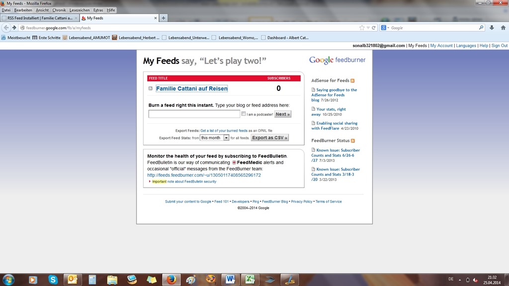This screenshot has height=286, width=509.
Task: Reload the page using the refresh icon
Action: pos(374,28)
